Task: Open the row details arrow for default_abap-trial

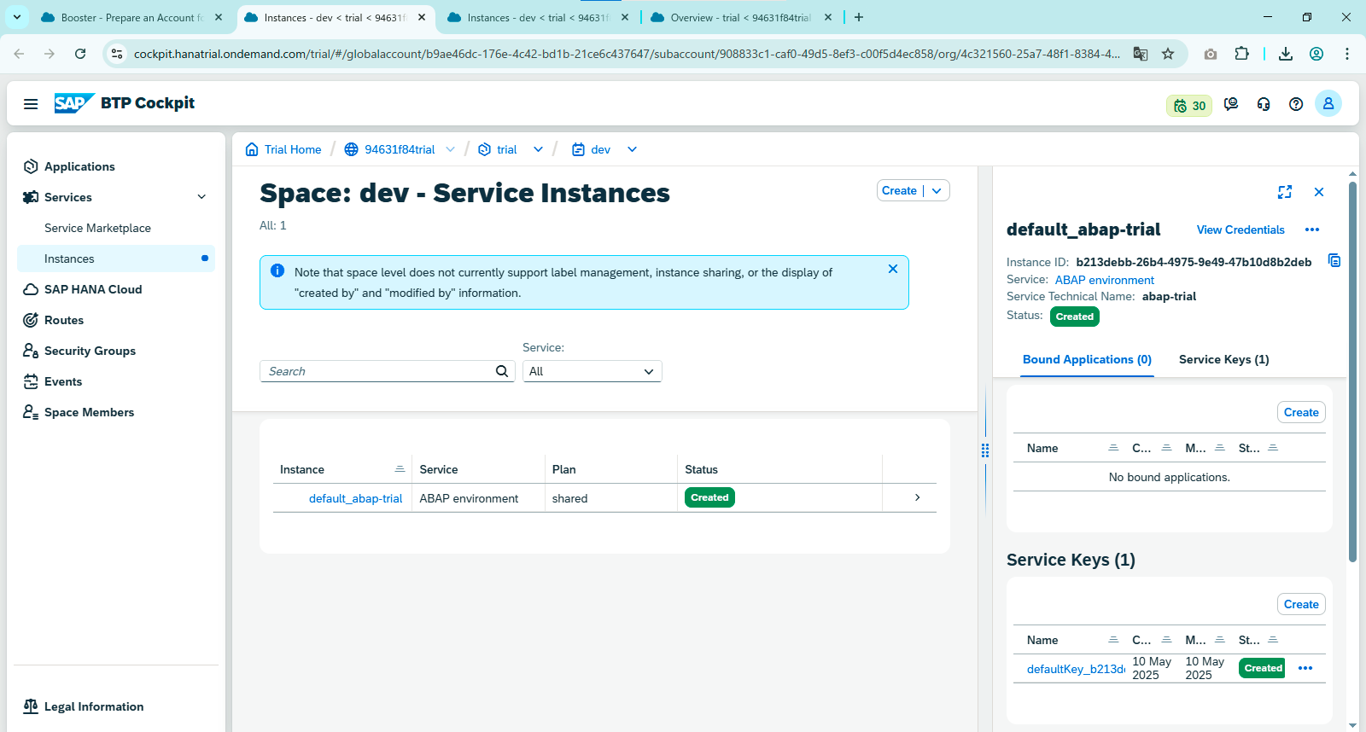Action: [x=917, y=497]
